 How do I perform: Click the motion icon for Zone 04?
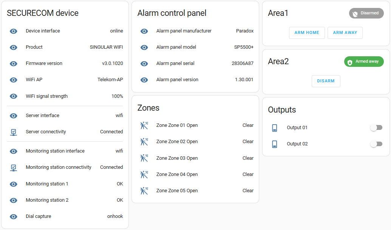(144, 174)
